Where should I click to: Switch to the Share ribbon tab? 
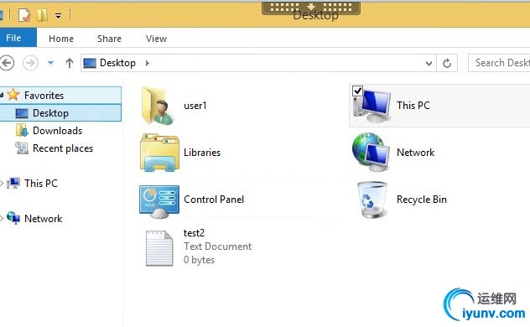pyautogui.click(x=110, y=39)
